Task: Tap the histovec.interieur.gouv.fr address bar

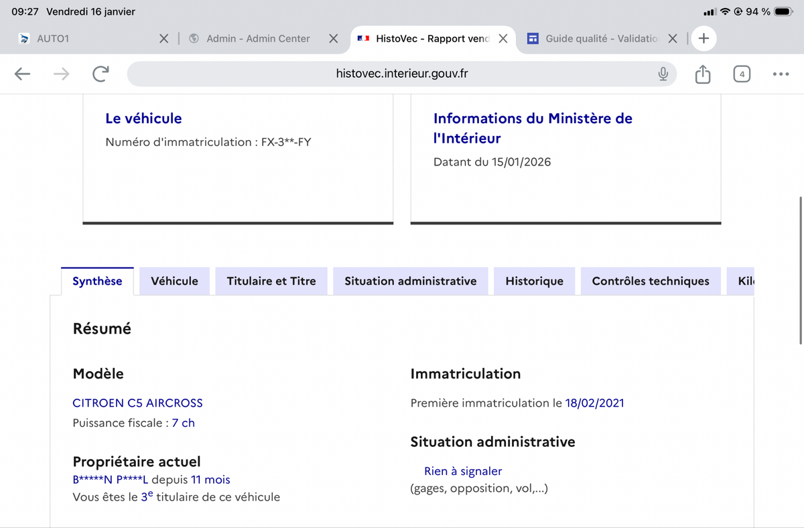Action: click(402, 74)
